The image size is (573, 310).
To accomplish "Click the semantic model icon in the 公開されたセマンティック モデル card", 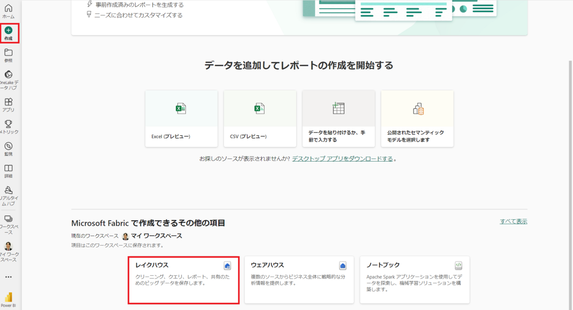I will 418,109.
